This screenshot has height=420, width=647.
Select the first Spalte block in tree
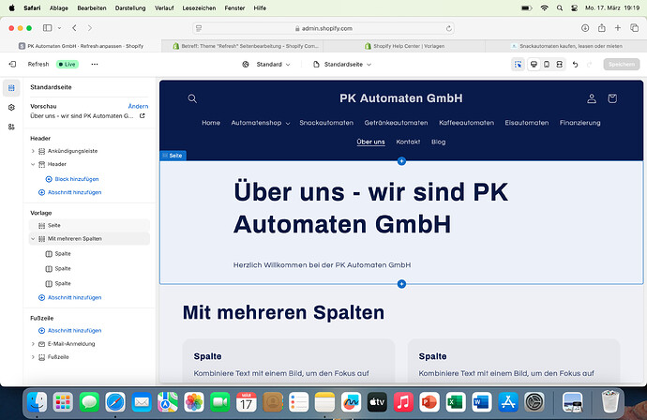click(x=63, y=254)
